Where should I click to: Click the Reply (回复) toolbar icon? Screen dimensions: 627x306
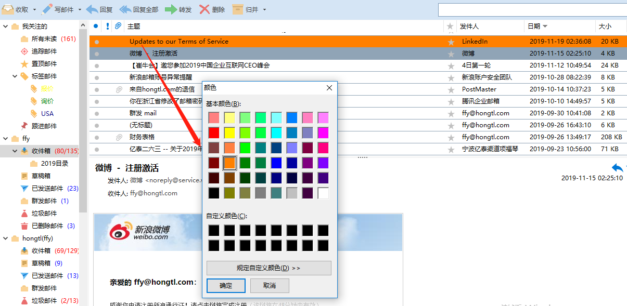coord(92,9)
